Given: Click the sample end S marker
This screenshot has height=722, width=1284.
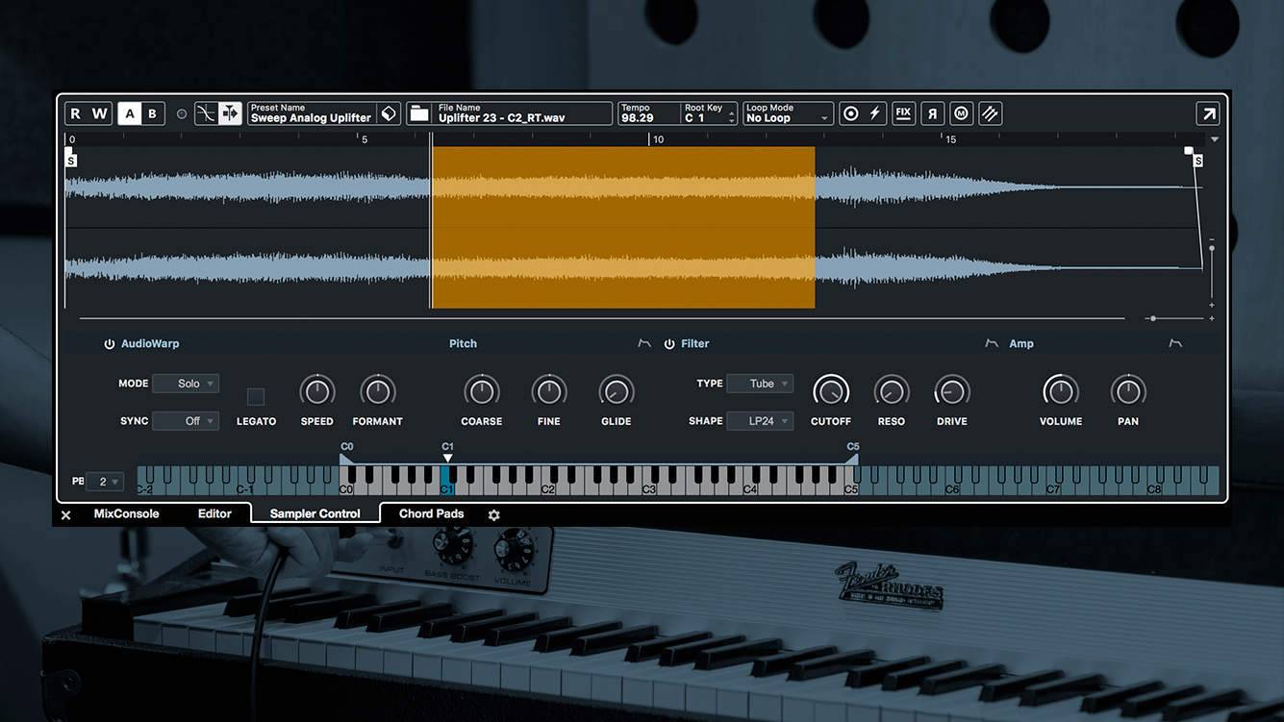Looking at the screenshot, I should pos(1198,161).
